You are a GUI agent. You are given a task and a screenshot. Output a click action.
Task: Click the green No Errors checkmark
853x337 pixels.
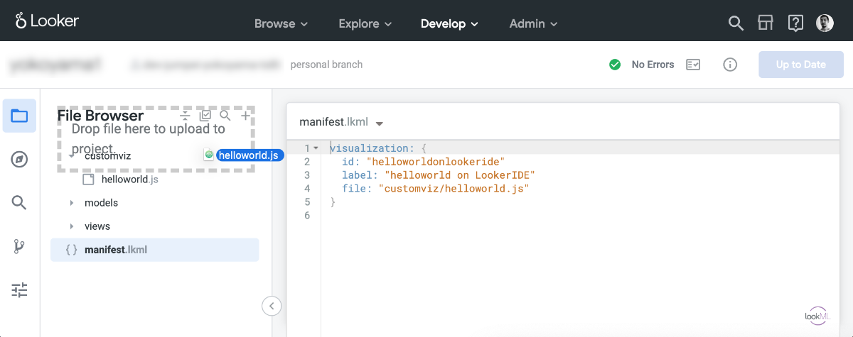pos(615,65)
